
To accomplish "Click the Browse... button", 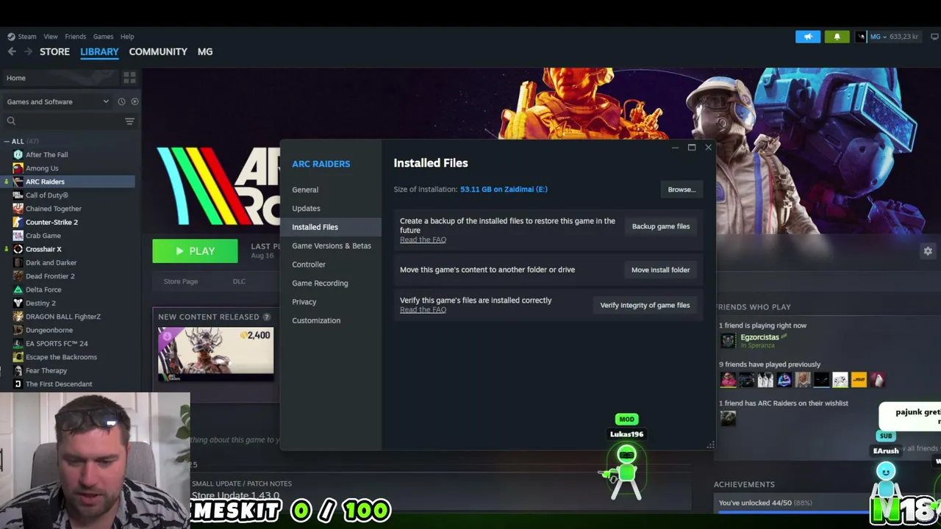I will tap(681, 190).
